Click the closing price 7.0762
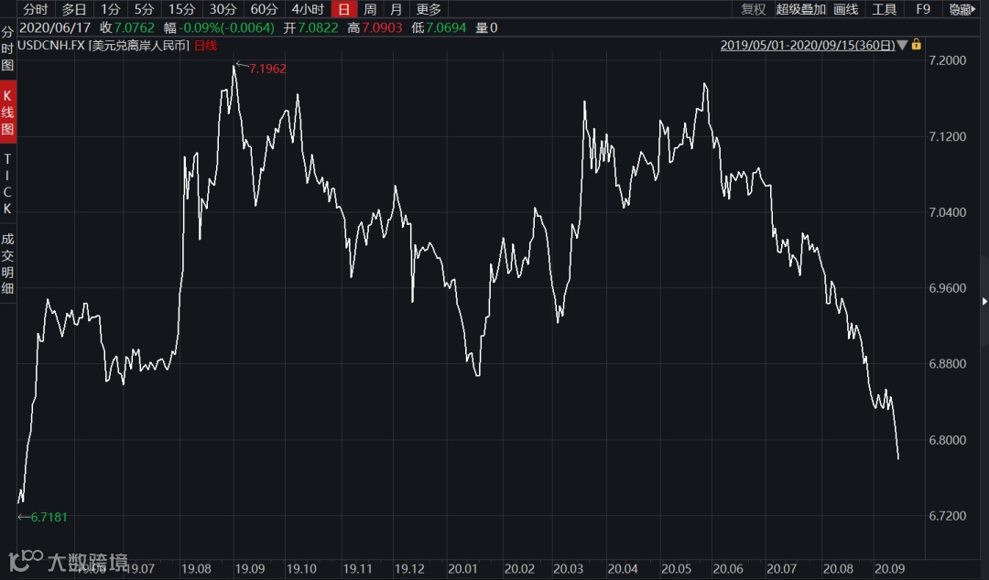This screenshot has width=989, height=580. click(135, 27)
